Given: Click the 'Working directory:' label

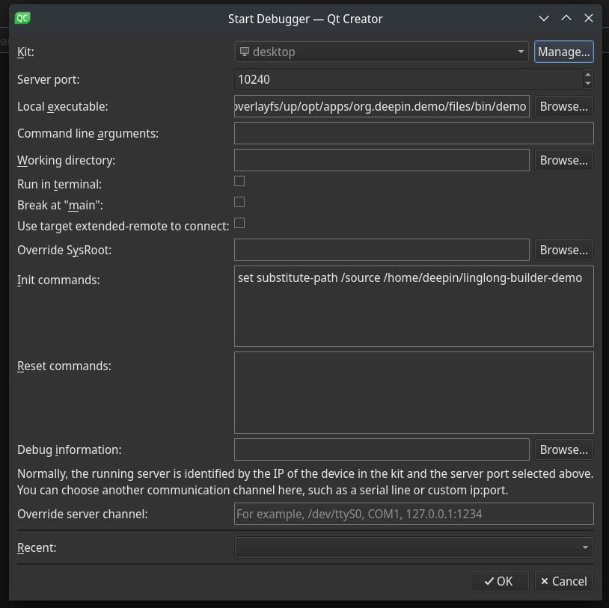Looking at the screenshot, I should [x=66, y=160].
